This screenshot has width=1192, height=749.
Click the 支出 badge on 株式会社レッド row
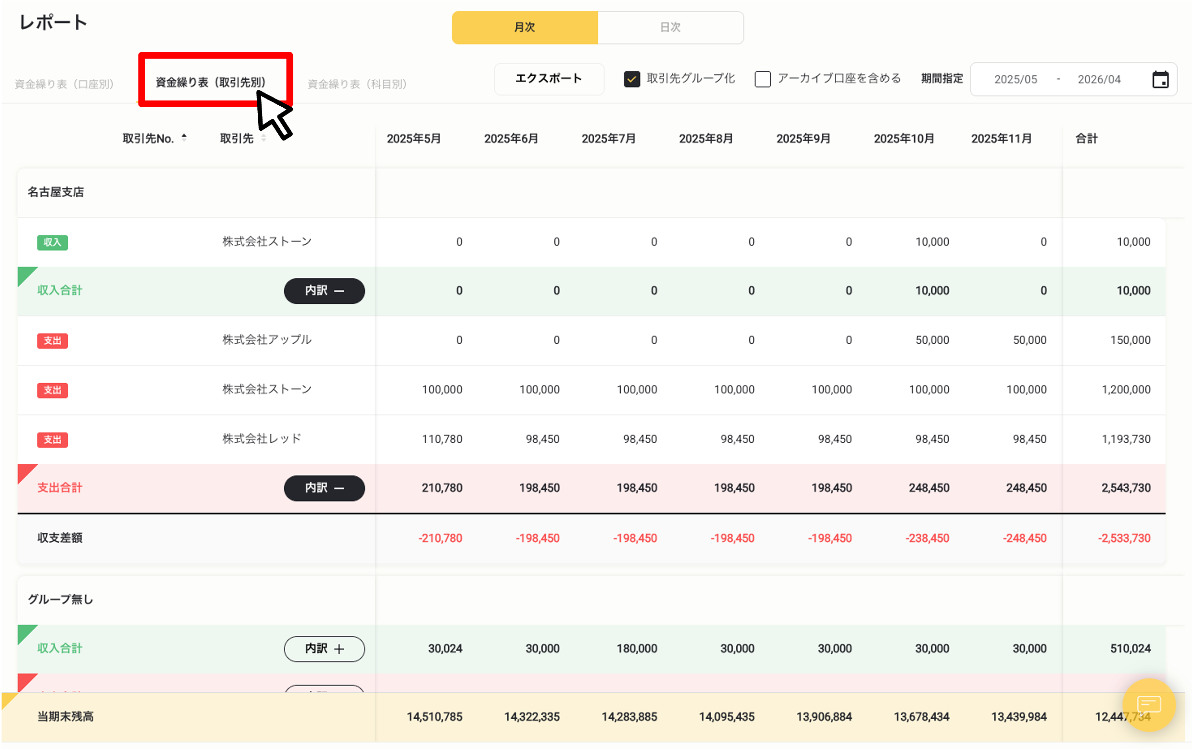[52, 439]
